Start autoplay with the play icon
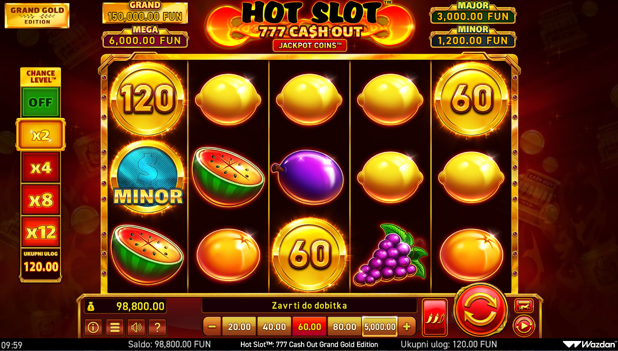Image resolution: width=618 pixels, height=351 pixels. (523, 326)
